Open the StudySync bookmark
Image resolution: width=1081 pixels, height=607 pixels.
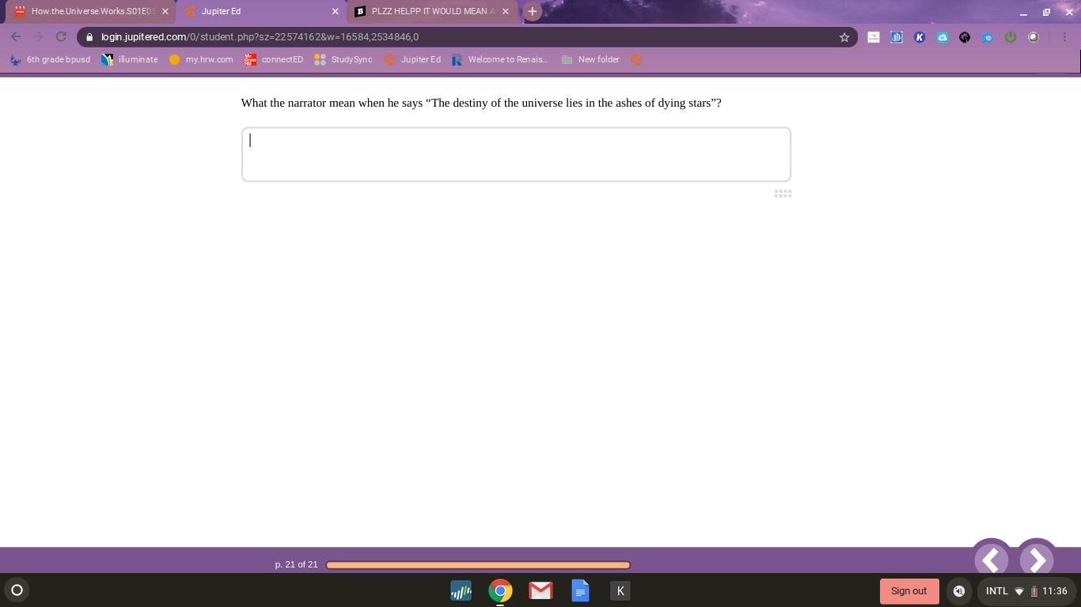[343, 59]
